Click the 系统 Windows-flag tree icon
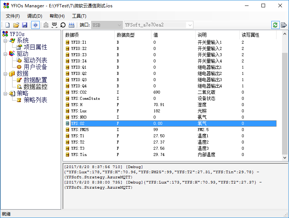 click(x=12, y=41)
